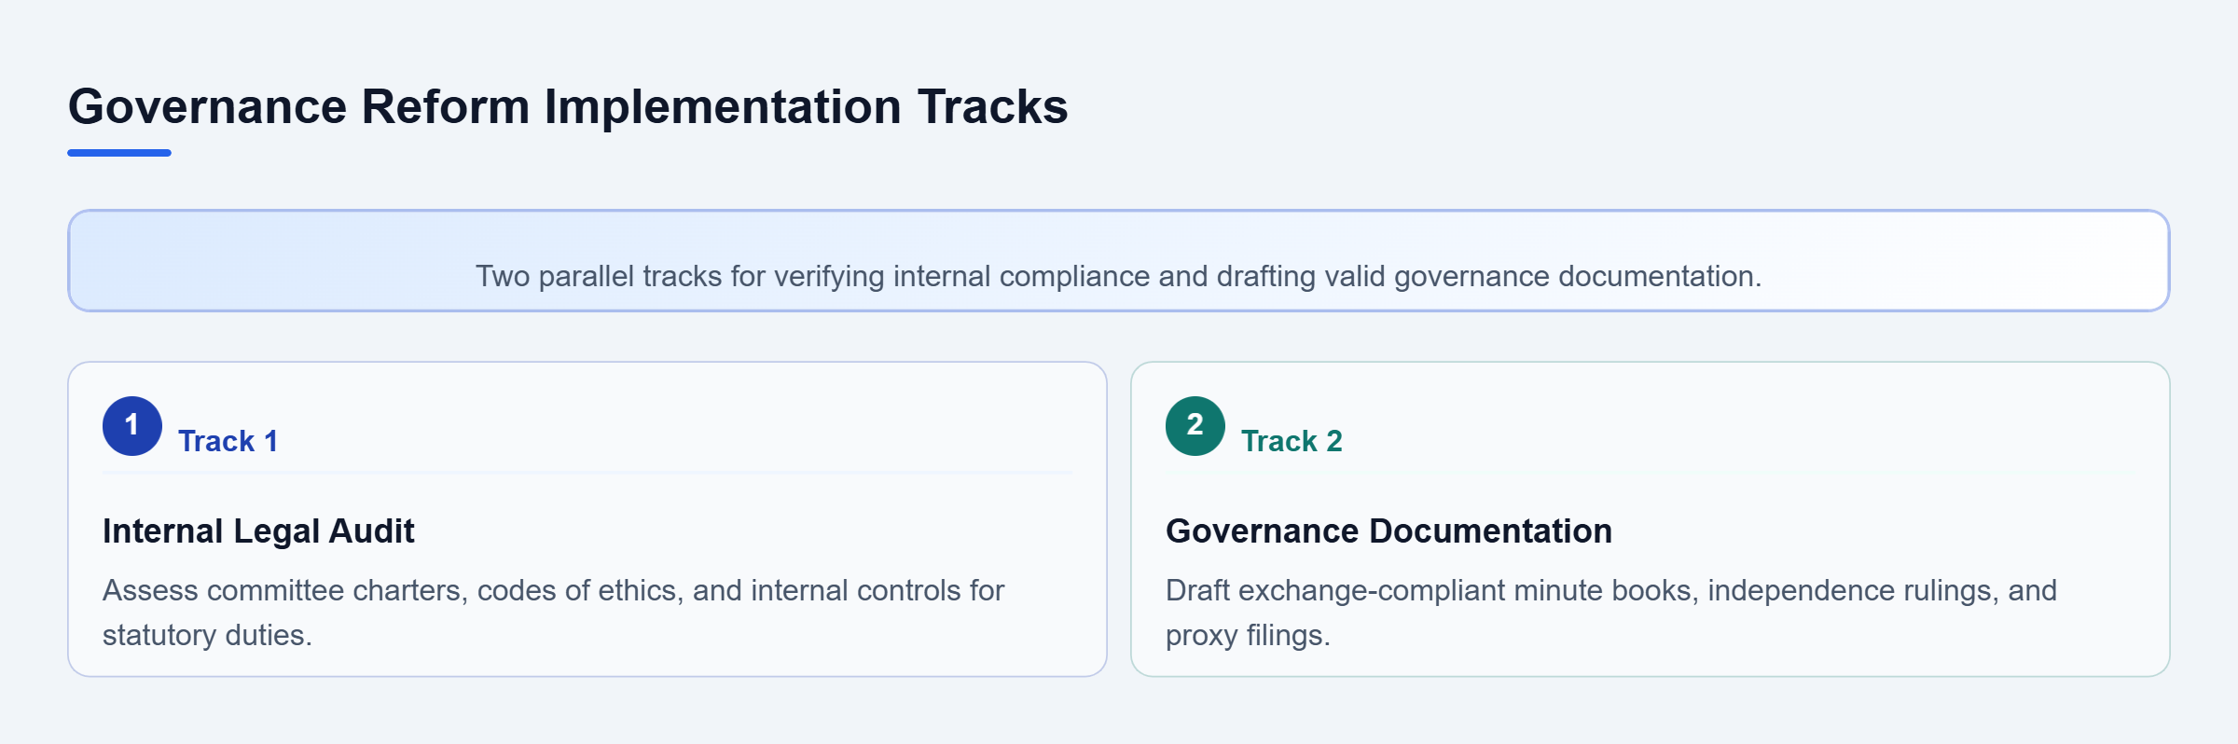This screenshot has height=744, width=2238.
Task: Click the 'Assess committee charters' description
Action: [x=553, y=613]
